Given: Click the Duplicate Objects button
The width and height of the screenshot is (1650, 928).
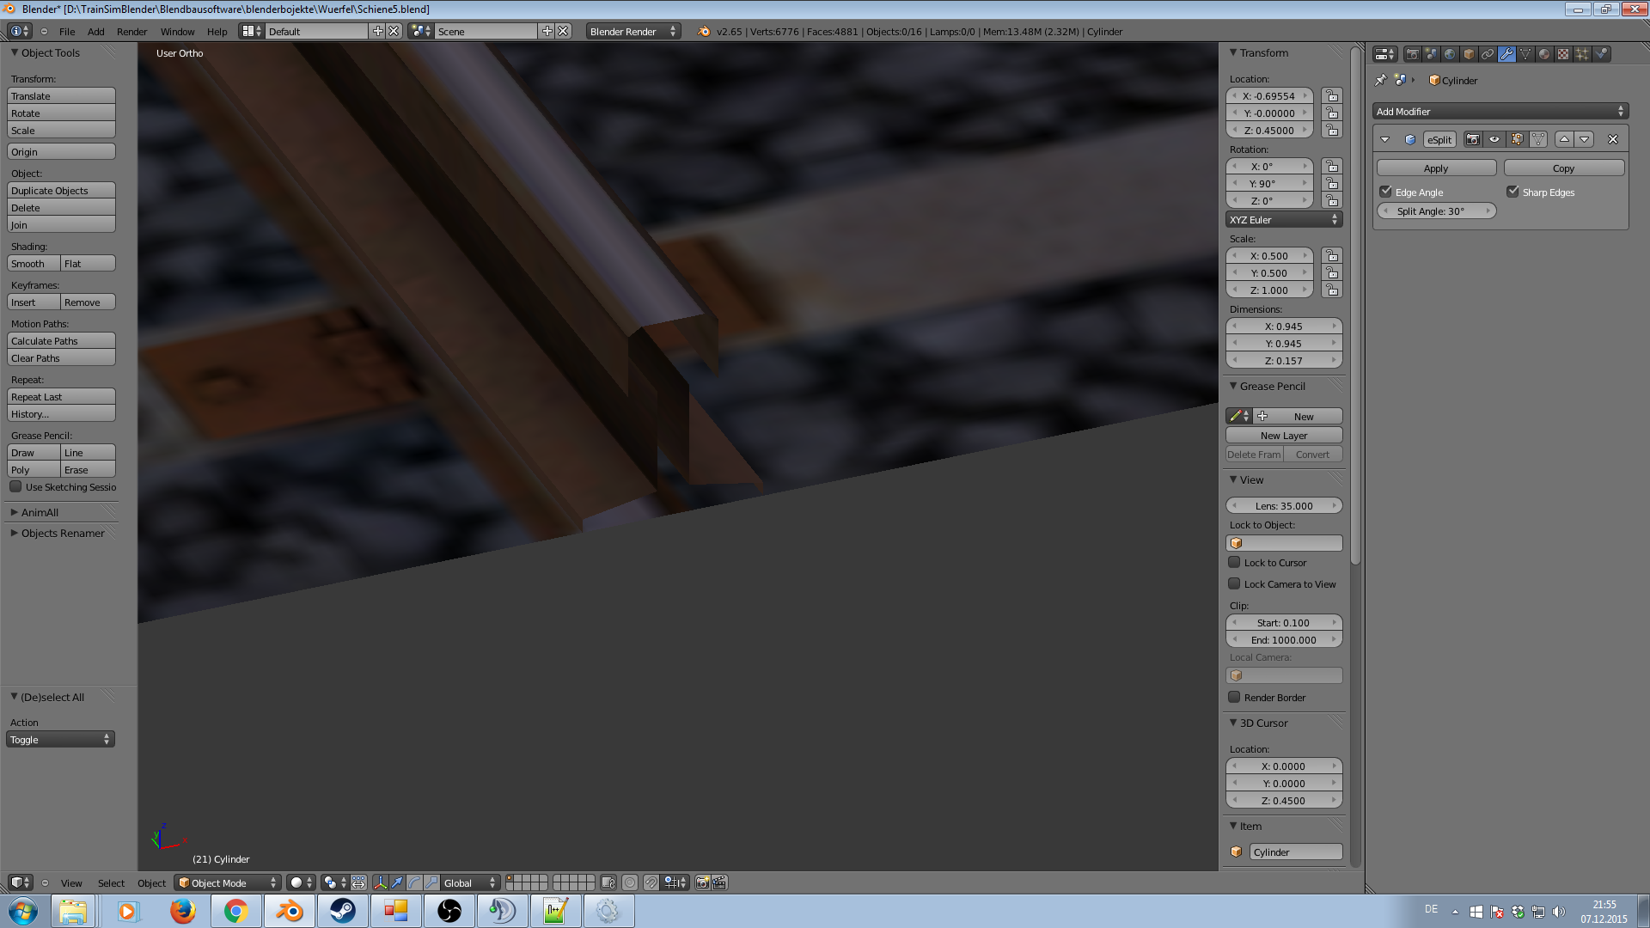Looking at the screenshot, I should point(61,191).
